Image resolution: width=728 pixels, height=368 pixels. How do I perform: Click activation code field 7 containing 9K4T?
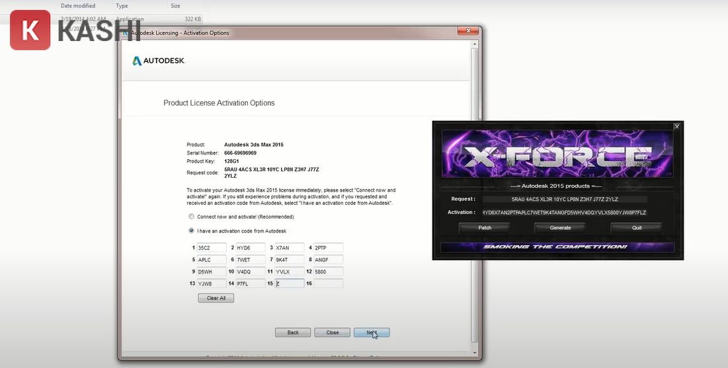(290, 260)
